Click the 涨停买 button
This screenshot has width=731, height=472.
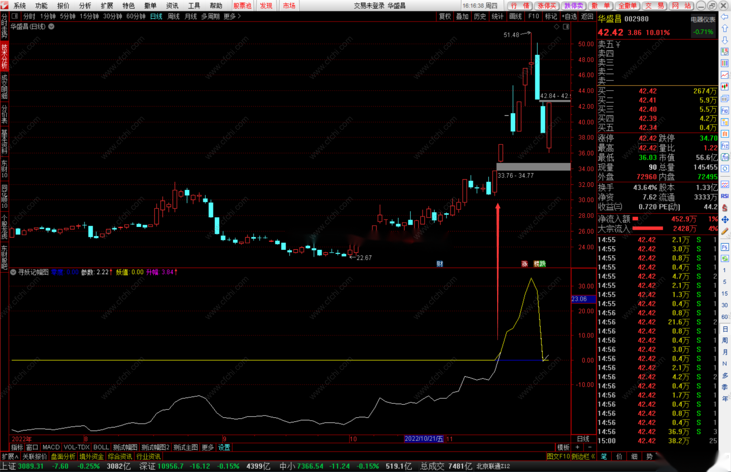click(547, 5)
